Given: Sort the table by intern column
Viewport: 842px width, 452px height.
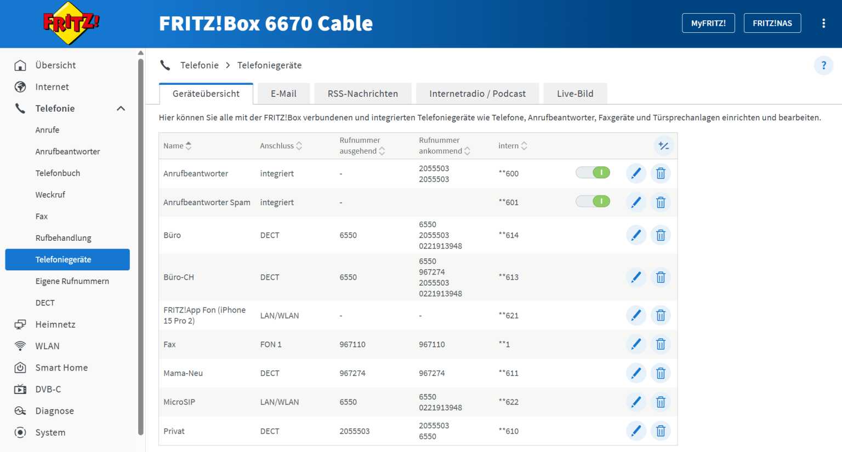Looking at the screenshot, I should [x=513, y=146].
